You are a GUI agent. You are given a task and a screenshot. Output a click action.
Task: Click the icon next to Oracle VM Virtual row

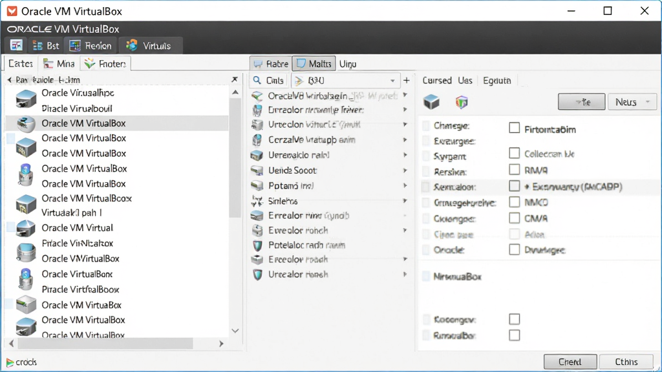click(26, 228)
